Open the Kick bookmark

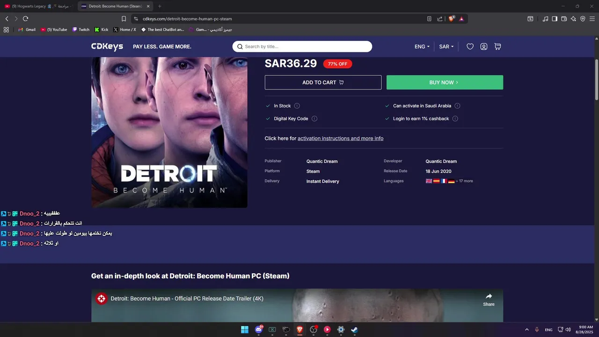pyautogui.click(x=101, y=29)
